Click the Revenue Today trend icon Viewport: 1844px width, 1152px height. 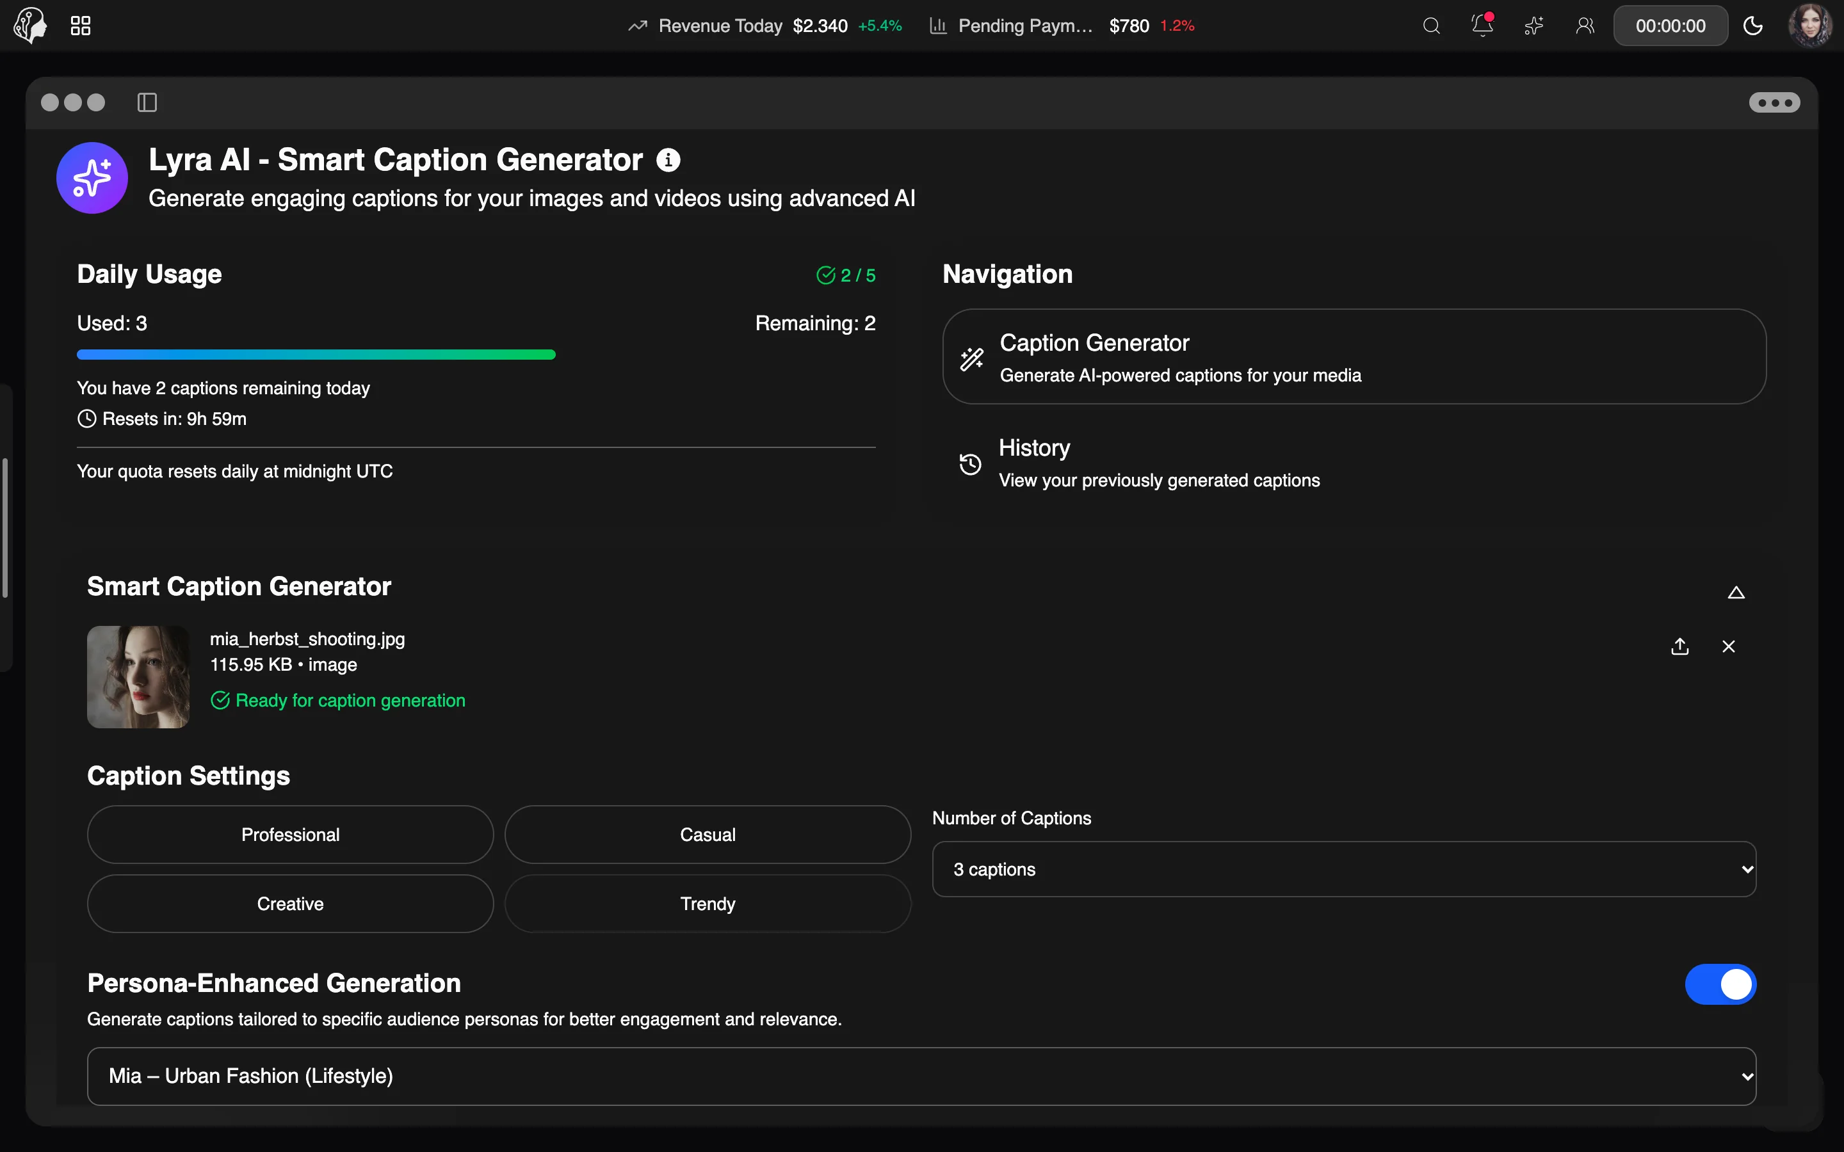pos(637,26)
